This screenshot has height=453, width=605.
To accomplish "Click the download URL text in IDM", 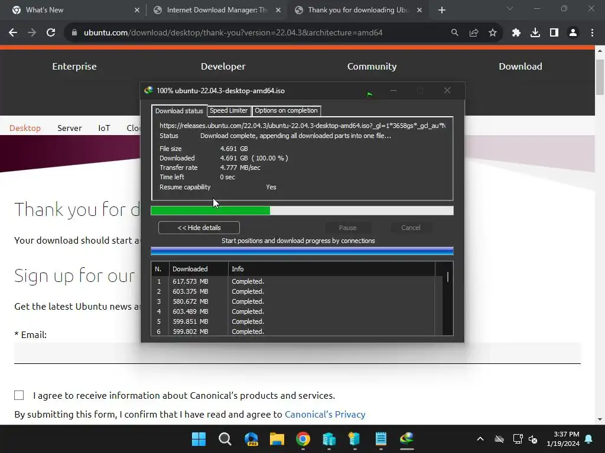I will pyautogui.click(x=302, y=126).
